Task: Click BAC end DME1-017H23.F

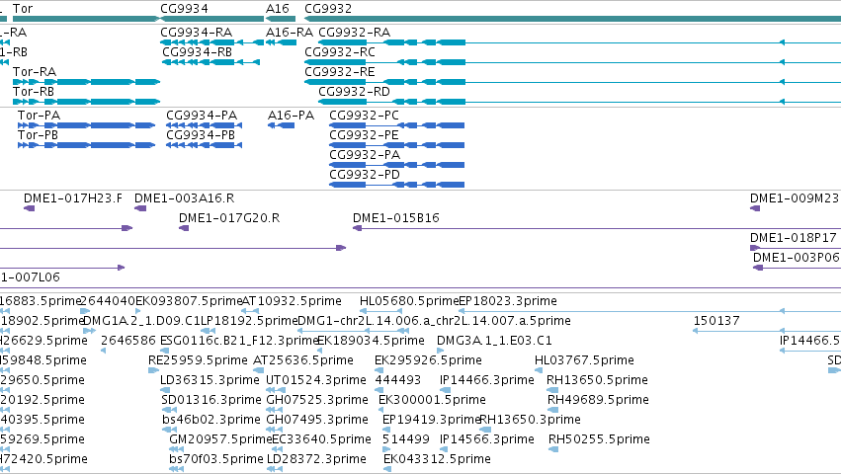Action: tap(73, 198)
